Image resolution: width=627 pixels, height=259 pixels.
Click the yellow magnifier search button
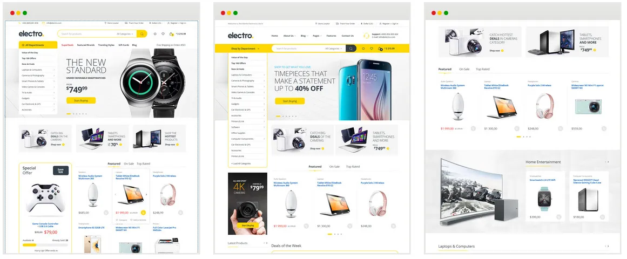(141, 34)
